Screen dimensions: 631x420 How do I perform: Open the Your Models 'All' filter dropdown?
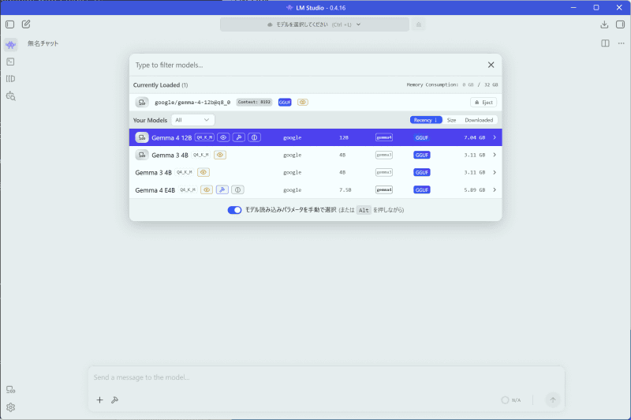(192, 120)
